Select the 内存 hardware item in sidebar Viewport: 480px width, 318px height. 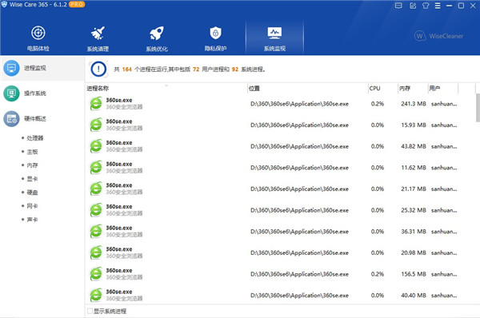click(x=32, y=165)
